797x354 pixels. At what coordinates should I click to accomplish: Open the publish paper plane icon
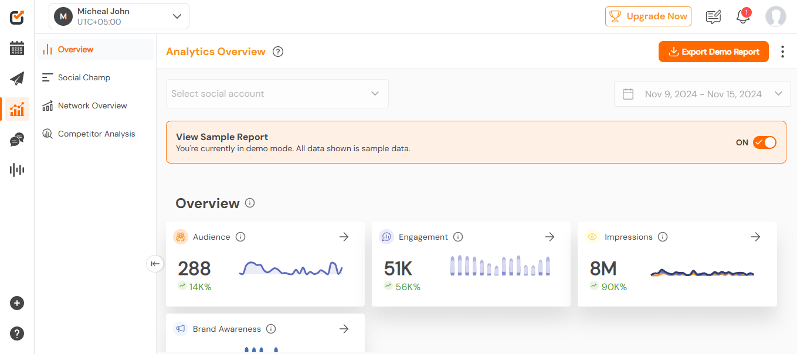17,79
